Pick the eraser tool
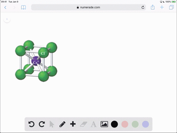 pos(84,124)
